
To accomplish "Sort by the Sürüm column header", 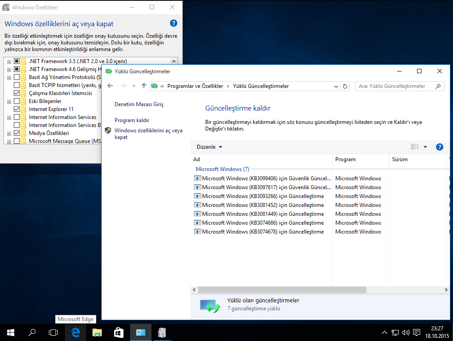I will (418, 159).
